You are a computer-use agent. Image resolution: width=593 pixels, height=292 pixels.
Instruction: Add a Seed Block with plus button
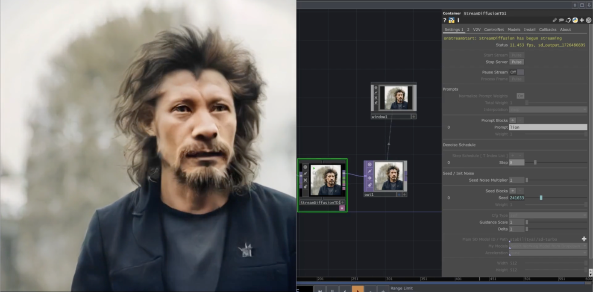(x=513, y=191)
